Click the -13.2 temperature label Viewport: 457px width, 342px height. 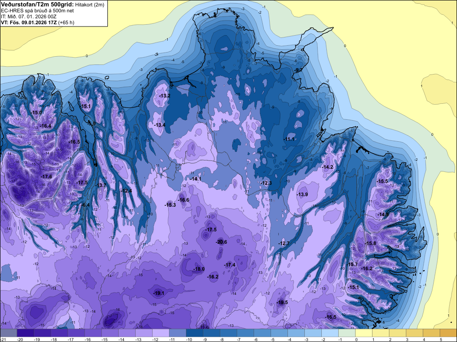[x=165, y=96]
